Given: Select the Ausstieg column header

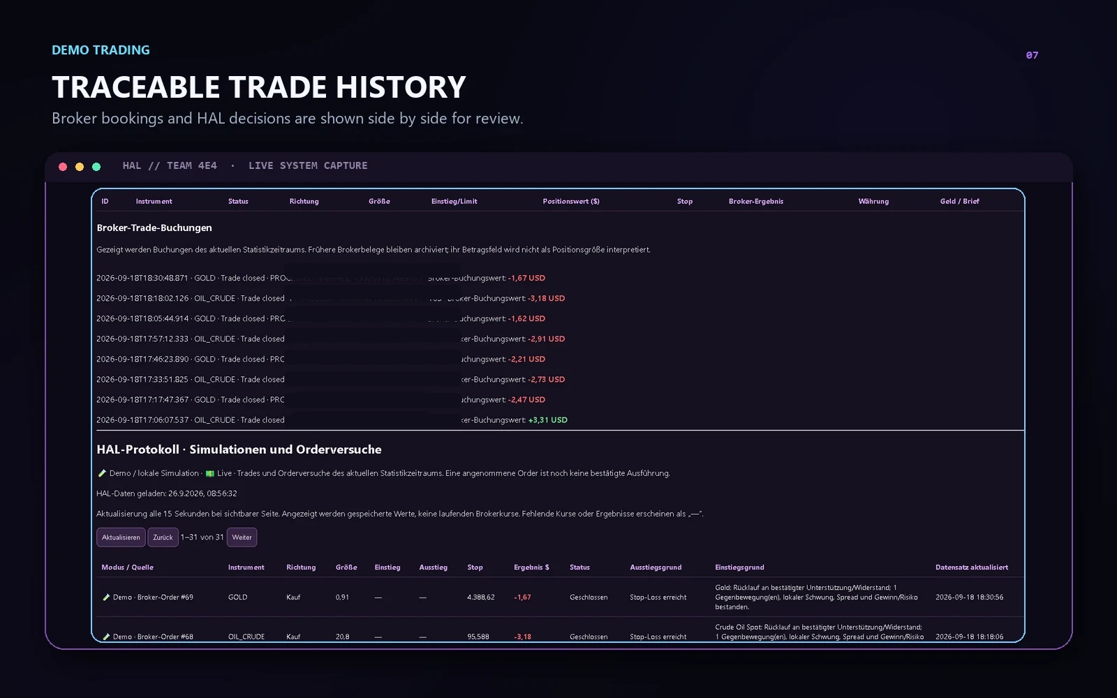Looking at the screenshot, I should coord(433,567).
